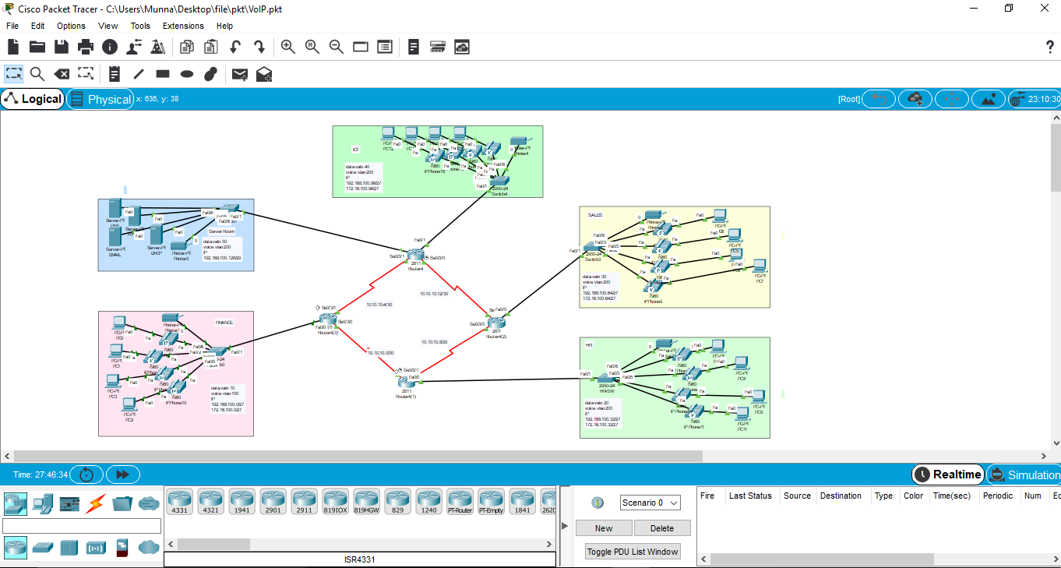Open the help question mark icon
The image size is (1061, 568).
[x=1049, y=47]
